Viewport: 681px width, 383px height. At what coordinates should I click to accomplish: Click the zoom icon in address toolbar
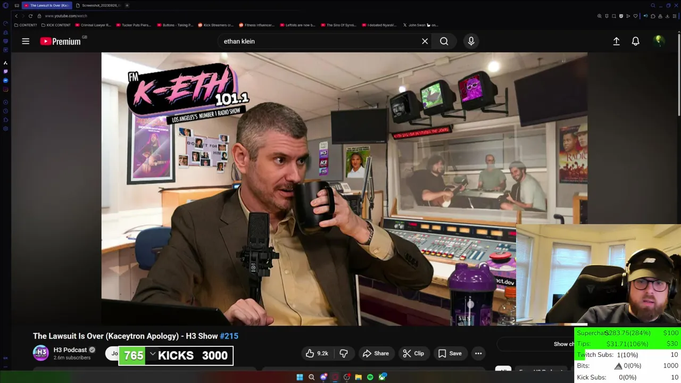600,16
